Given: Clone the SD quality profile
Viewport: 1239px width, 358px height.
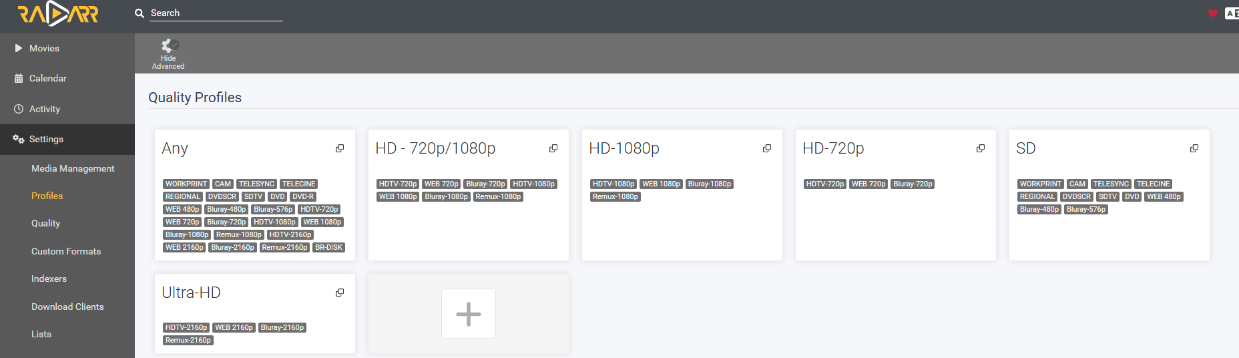Looking at the screenshot, I should pyautogui.click(x=1194, y=148).
